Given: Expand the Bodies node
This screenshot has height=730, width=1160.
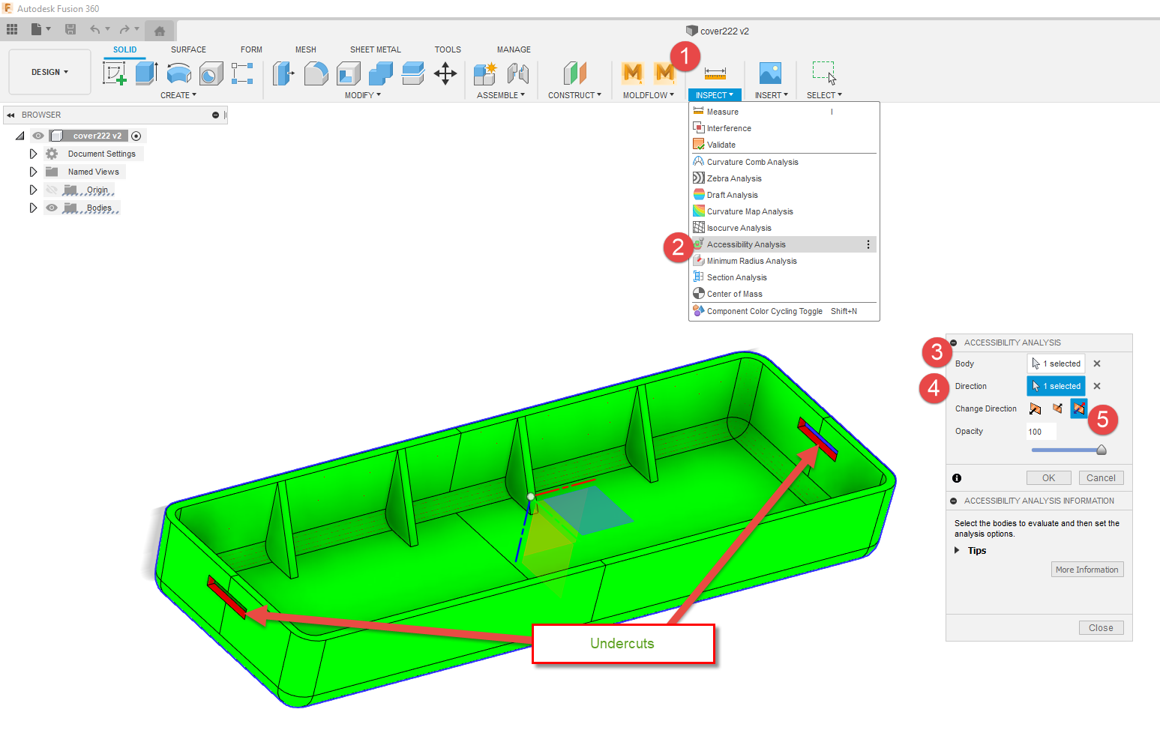Looking at the screenshot, I should coord(33,208).
